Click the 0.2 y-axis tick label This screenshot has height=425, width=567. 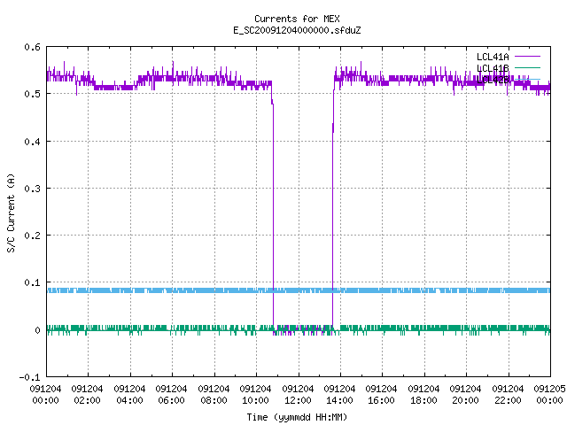coord(32,236)
